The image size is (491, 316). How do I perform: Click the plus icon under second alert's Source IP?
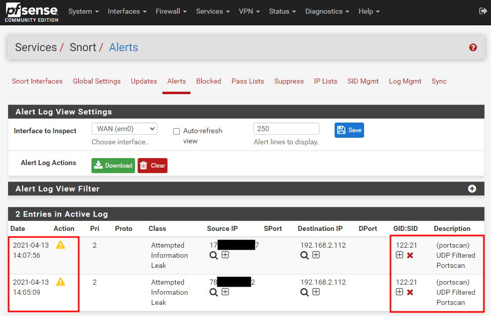pos(225,292)
